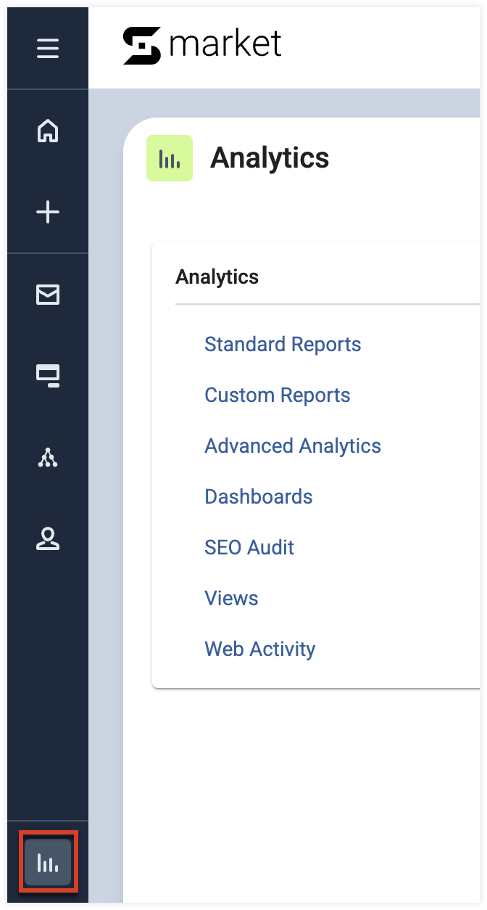This screenshot has width=487, height=910.
Task: Launch SEO Audit
Action: click(x=249, y=547)
